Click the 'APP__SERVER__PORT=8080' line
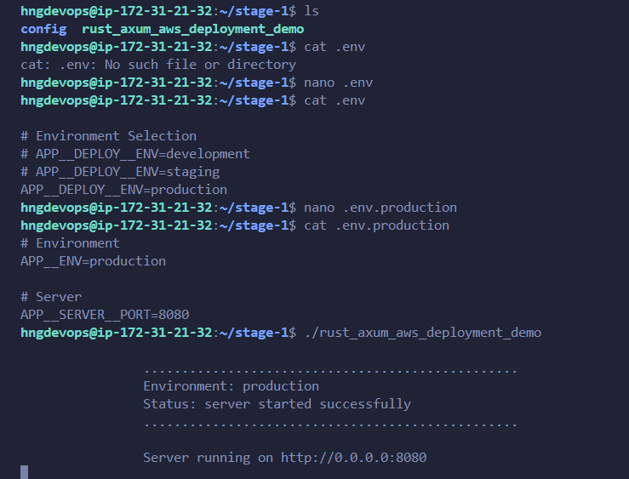Image resolution: width=629 pixels, height=479 pixels. [x=105, y=315]
